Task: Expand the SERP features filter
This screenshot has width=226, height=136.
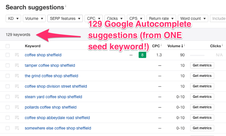Action: point(65,18)
